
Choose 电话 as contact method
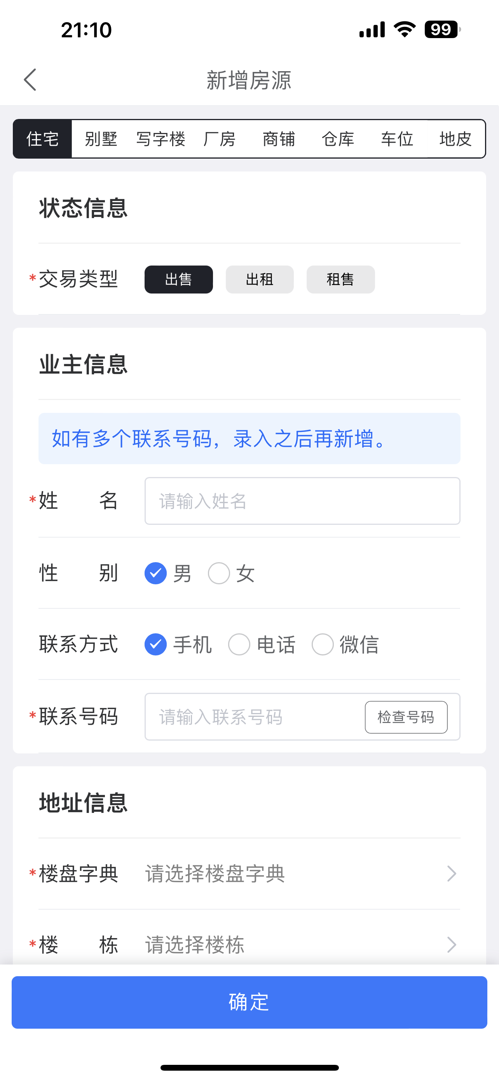(239, 645)
